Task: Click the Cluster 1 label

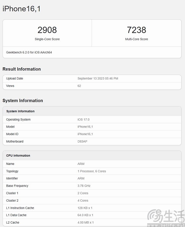Action: tap(12, 193)
